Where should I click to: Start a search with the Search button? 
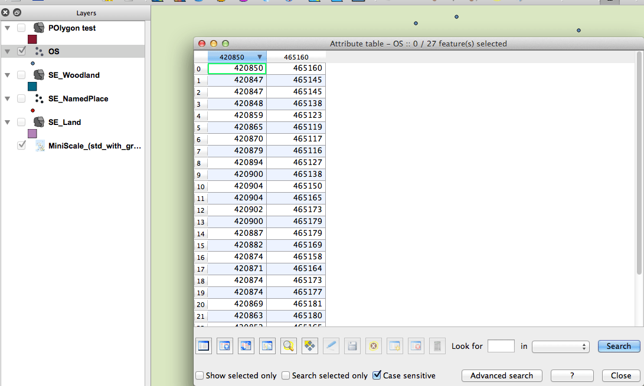click(619, 346)
